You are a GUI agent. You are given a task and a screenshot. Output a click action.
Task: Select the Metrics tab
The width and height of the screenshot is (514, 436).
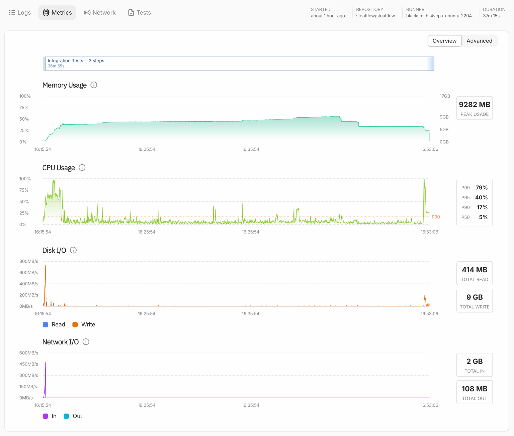(x=57, y=13)
